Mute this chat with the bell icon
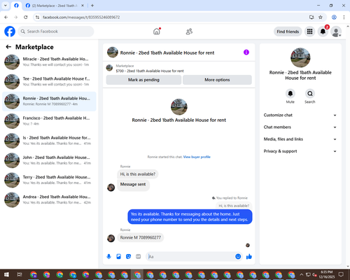 tap(290, 94)
